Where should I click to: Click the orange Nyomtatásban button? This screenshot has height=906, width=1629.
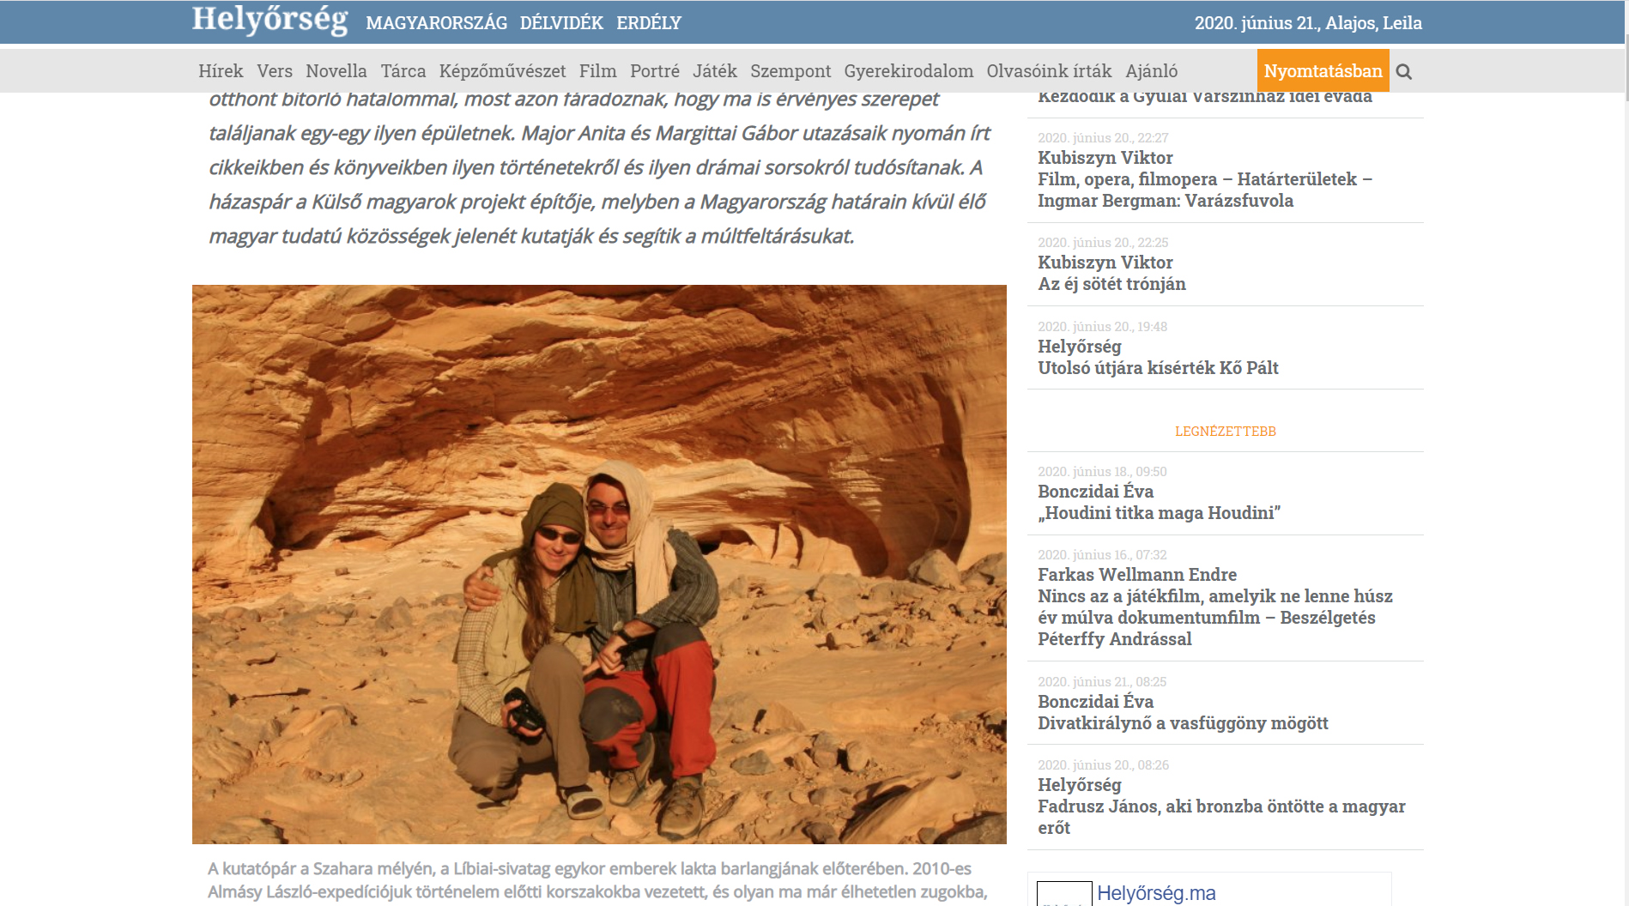(x=1323, y=70)
